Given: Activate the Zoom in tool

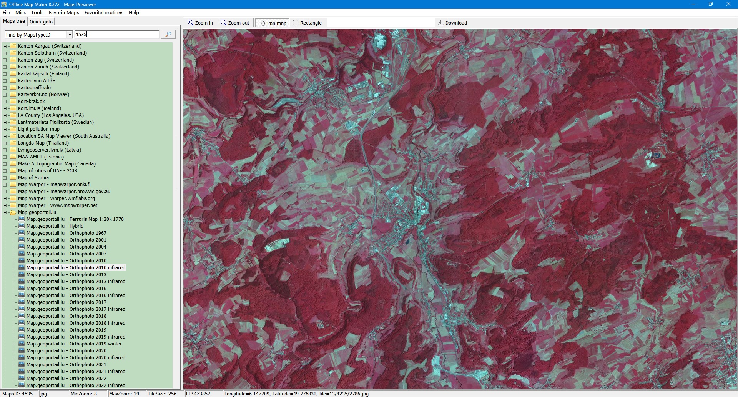Looking at the screenshot, I should coord(200,23).
